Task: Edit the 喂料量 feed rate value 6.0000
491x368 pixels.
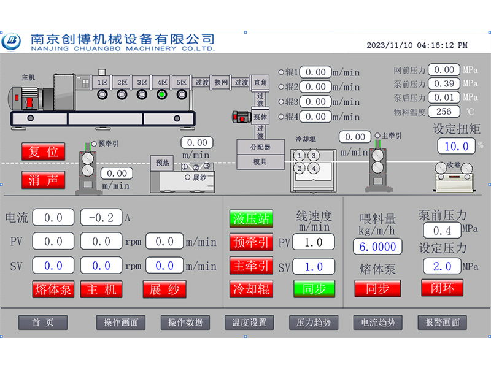Action: (x=377, y=247)
